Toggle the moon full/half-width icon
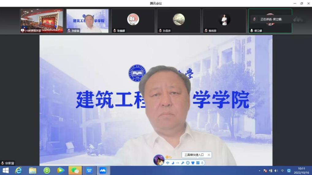Image resolution: width=312 pixels, height=175 pixels. click(x=173, y=163)
